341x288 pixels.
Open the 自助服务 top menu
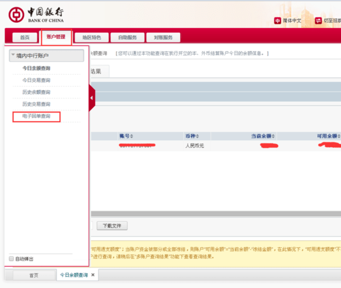click(x=127, y=37)
